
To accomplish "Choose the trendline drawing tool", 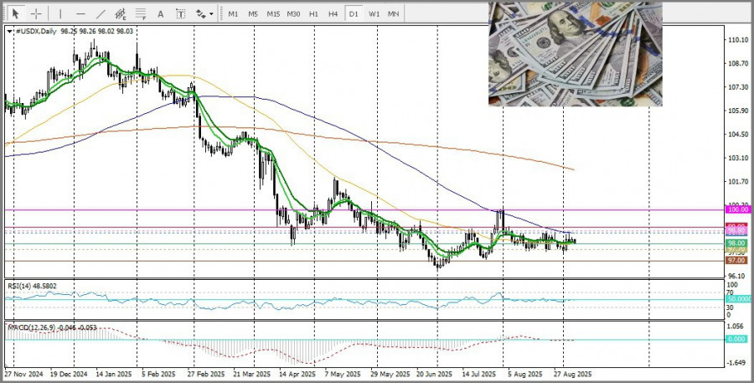I will [x=101, y=14].
